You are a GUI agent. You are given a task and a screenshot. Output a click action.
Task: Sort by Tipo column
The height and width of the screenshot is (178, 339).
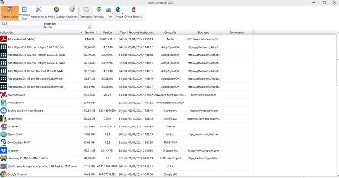[123, 32]
